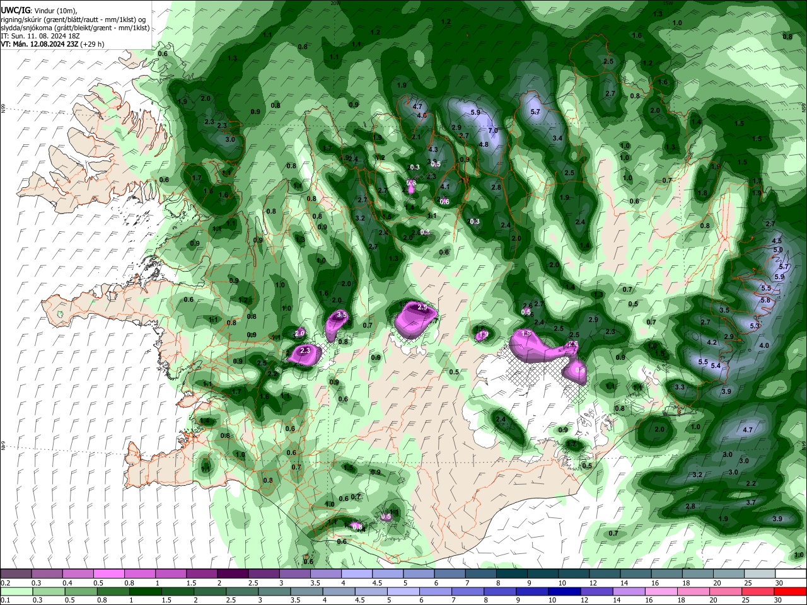The width and height of the screenshot is (807, 605).
Task: Select the dark teal swatch labeled 8 in upper legend
Action: point(512,573)
